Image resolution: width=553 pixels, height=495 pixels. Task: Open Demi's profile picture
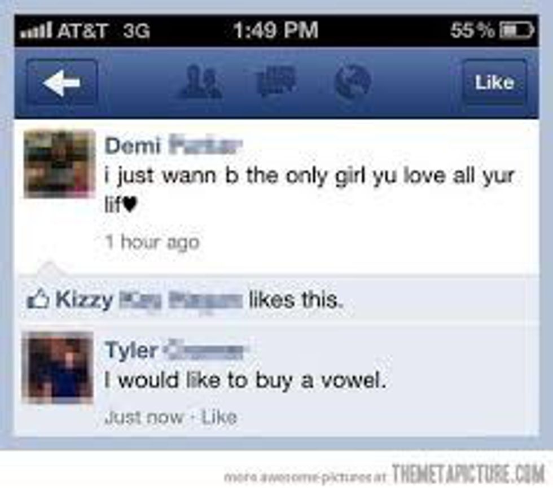tap(59, 164)
